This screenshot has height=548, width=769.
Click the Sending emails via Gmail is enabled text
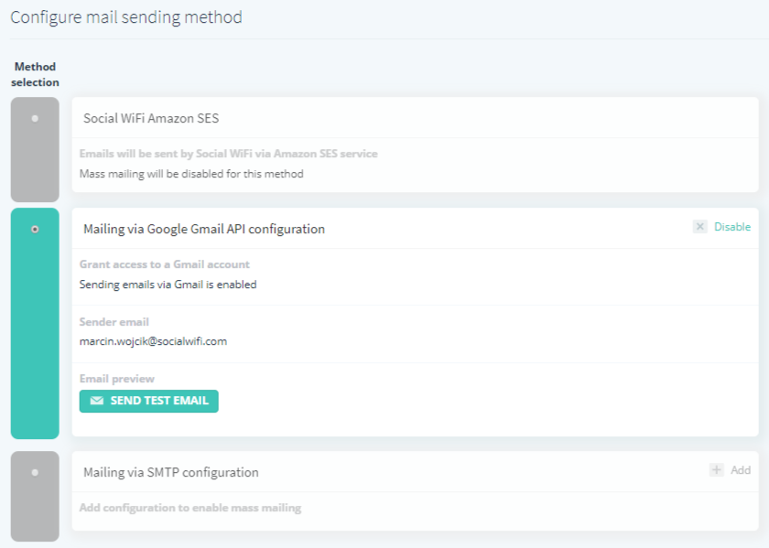coord(168,285)
